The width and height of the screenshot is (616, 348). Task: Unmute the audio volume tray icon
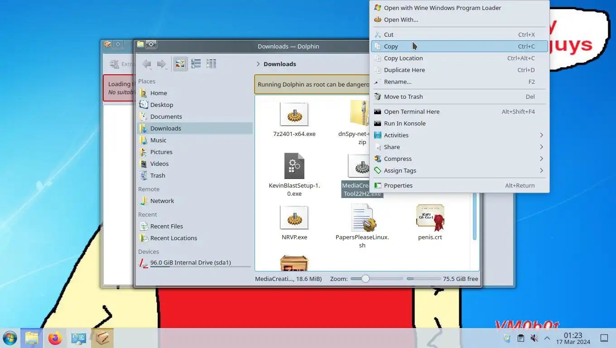pos(534,338)
